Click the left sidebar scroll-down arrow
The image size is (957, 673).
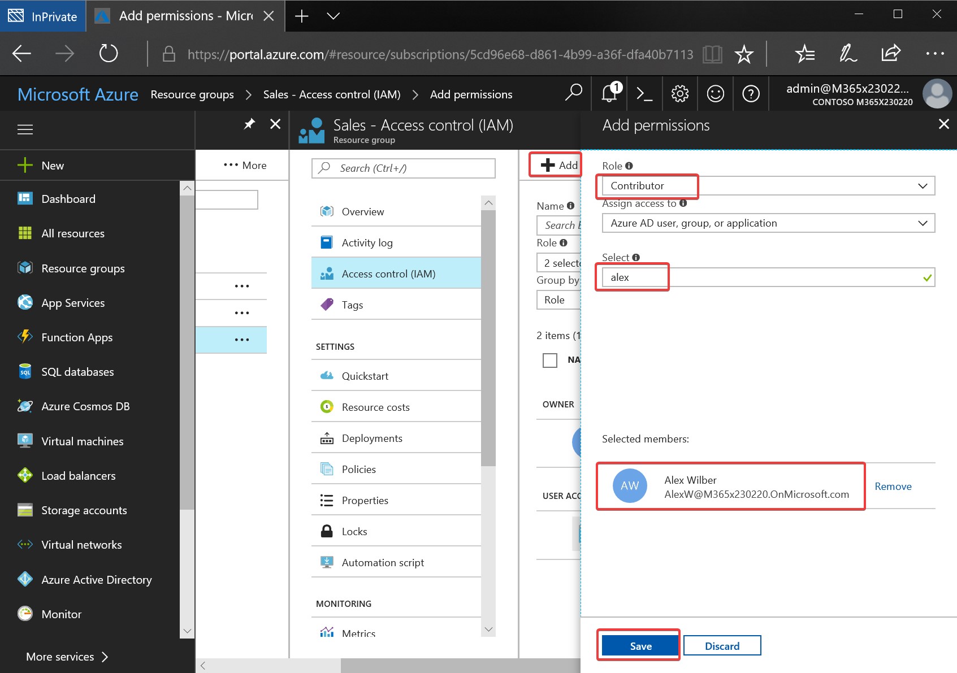pos(187,631)
